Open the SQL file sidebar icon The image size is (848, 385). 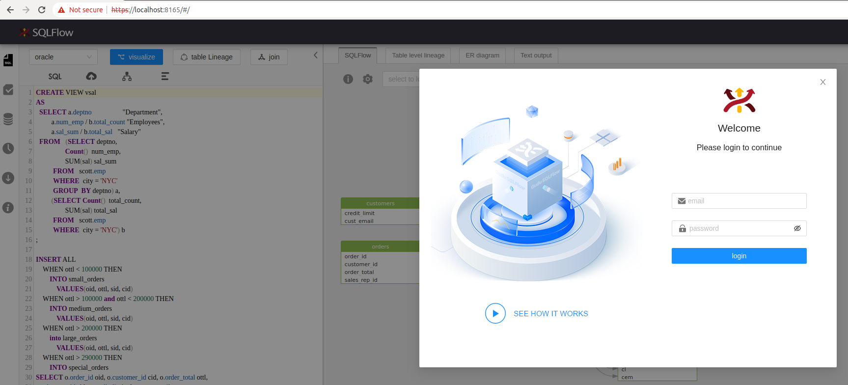coord(8,60)
